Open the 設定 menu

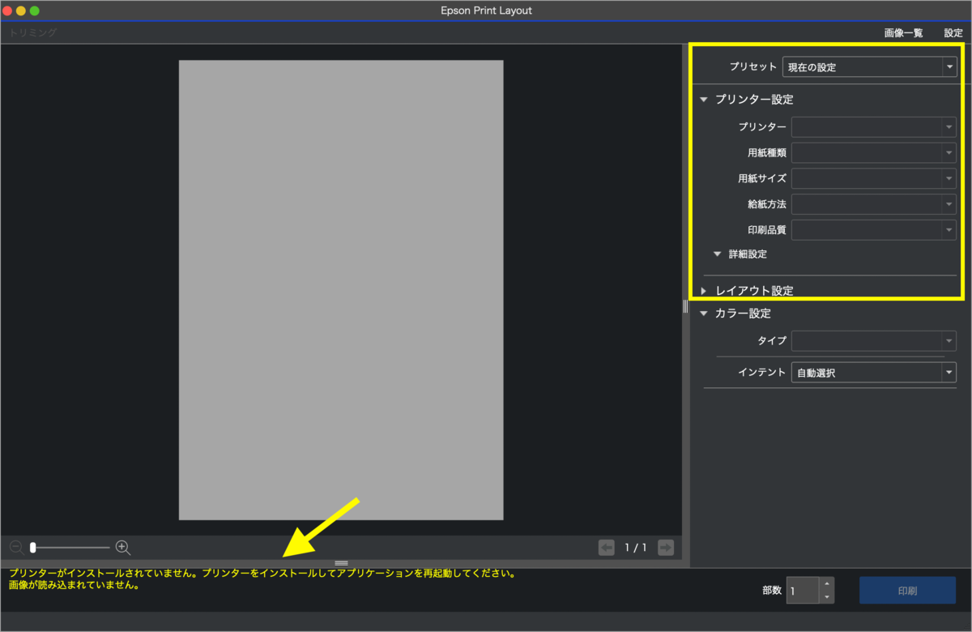point(953,33)
